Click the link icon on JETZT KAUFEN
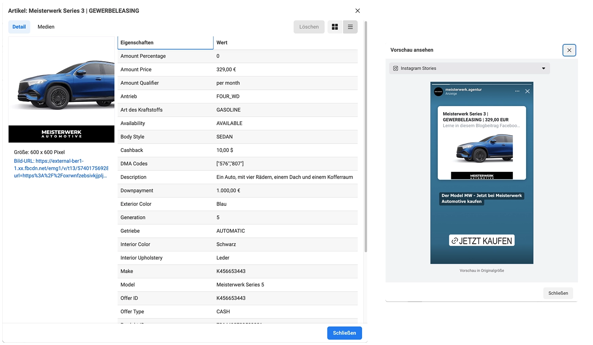This screenshot has height=345, width=593. click(x=455, y=241)
